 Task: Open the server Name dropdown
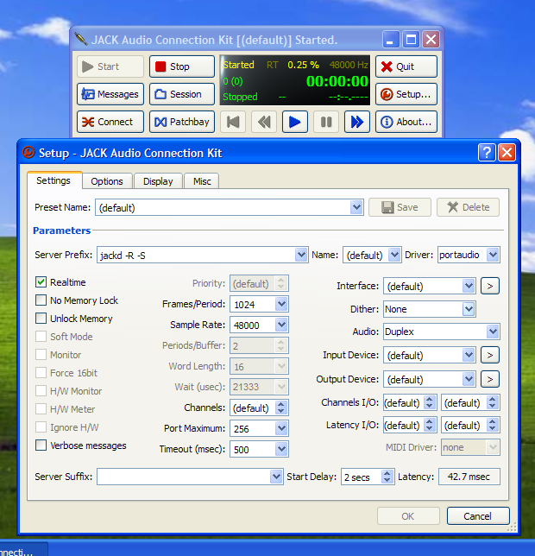[x=394, y=255]
